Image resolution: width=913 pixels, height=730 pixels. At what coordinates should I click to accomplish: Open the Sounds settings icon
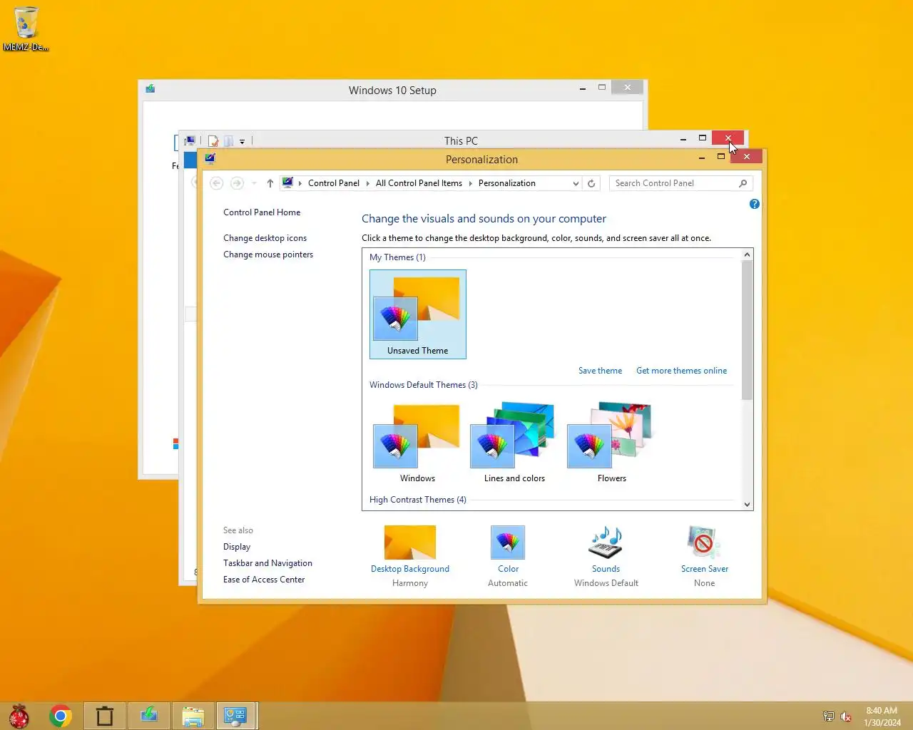[606, 543]
